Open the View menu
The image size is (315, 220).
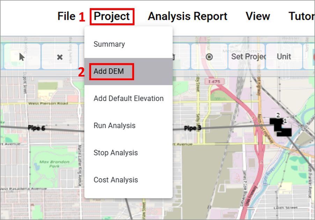click(x=258, y=16)
